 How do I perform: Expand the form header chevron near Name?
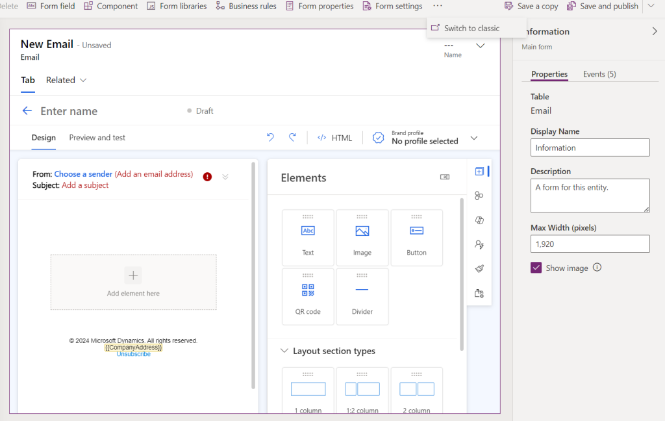(480, 45)
